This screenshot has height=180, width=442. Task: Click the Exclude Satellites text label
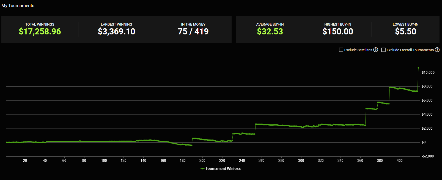pos(358,50)
